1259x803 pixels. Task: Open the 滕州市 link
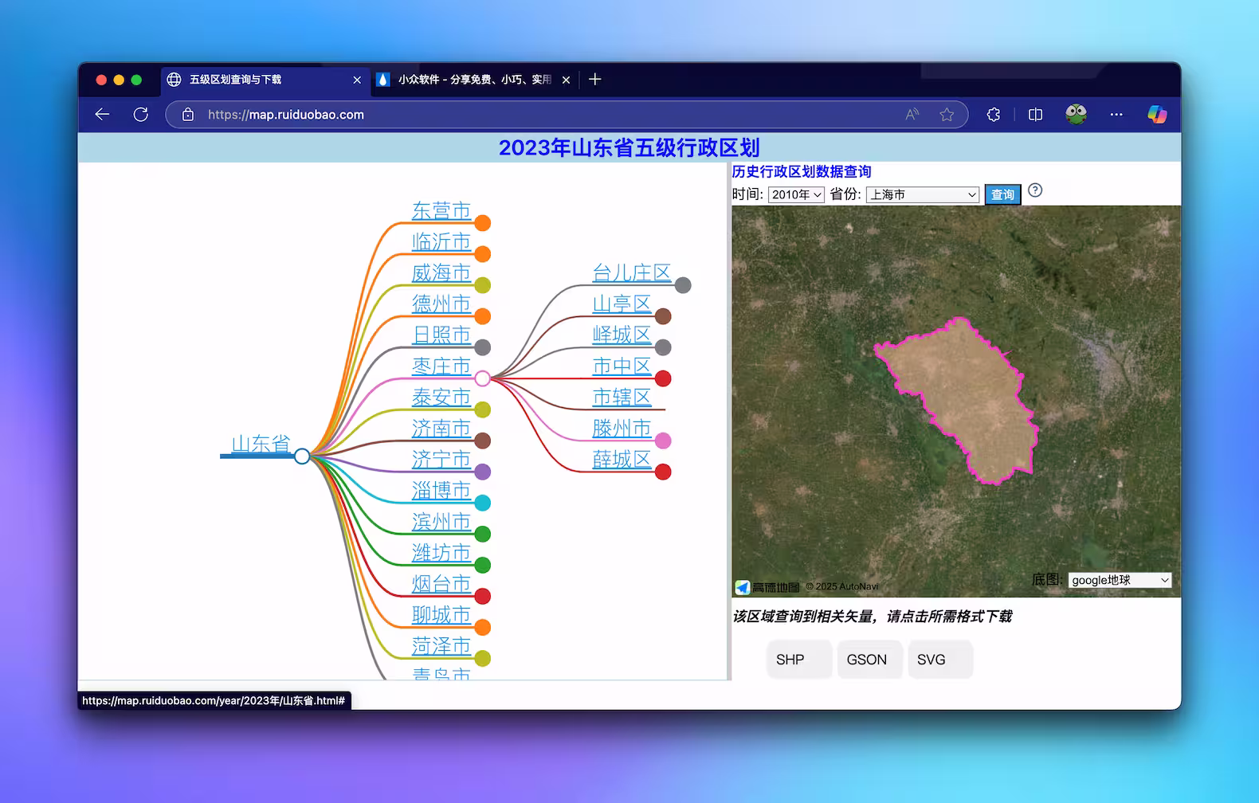tap(622, 428)
